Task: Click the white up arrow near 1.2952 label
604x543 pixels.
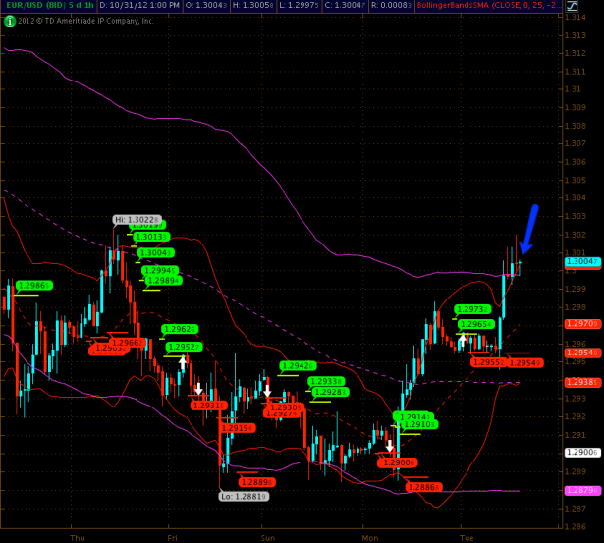Action: coord(182,361)
